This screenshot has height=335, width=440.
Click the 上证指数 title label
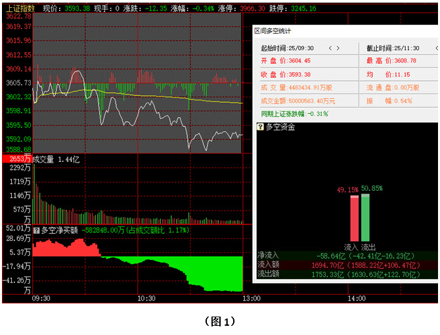[20, 9]
